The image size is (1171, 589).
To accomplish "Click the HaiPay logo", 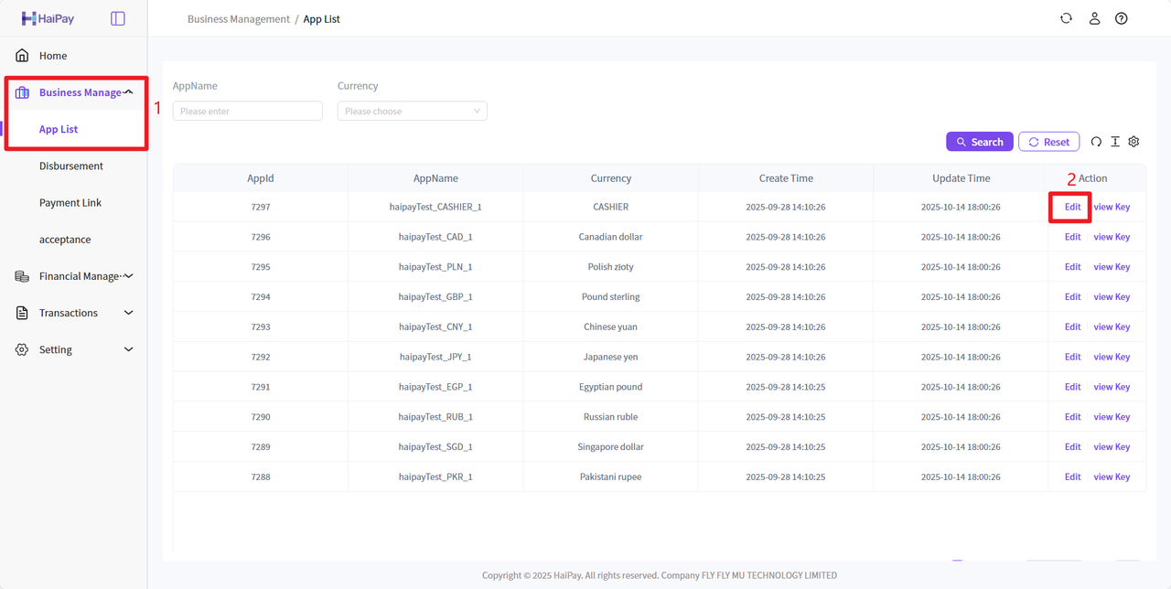I will pos(48,18).
